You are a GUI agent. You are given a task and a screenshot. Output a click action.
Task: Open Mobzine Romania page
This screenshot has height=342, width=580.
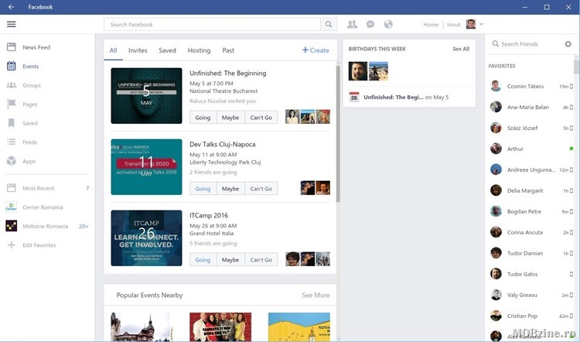click(47, 226)
